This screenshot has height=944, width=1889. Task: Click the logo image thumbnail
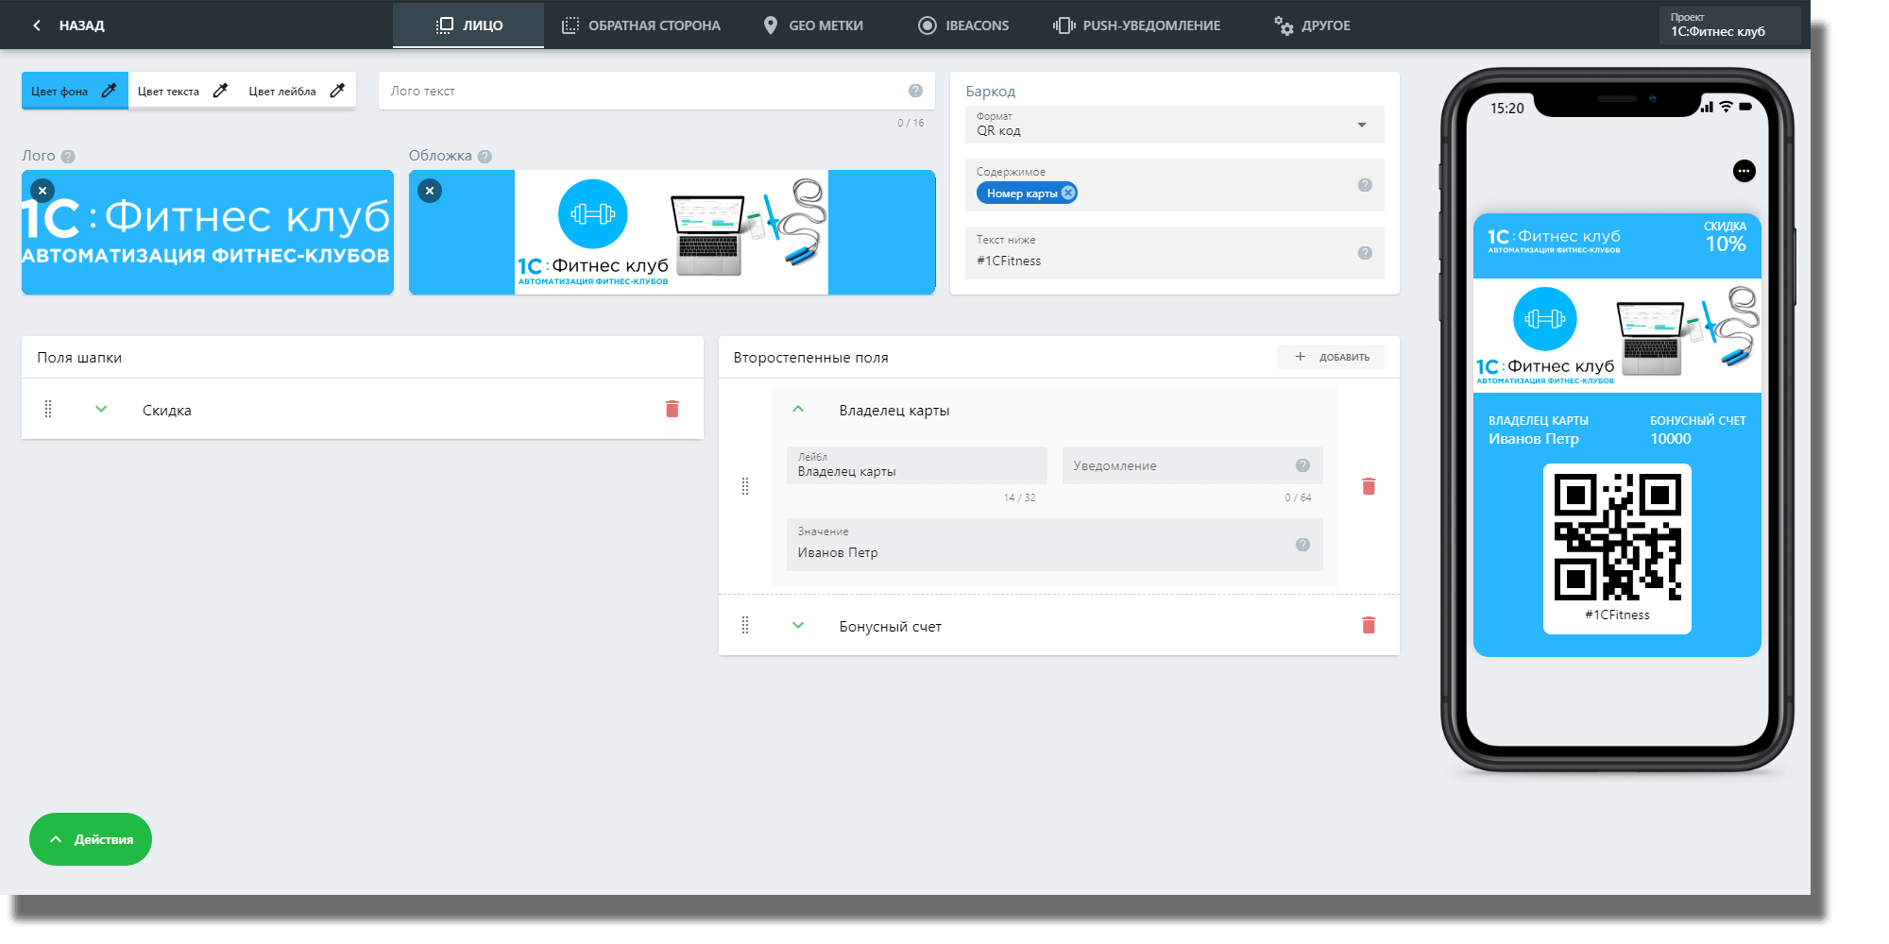[208, 232]
